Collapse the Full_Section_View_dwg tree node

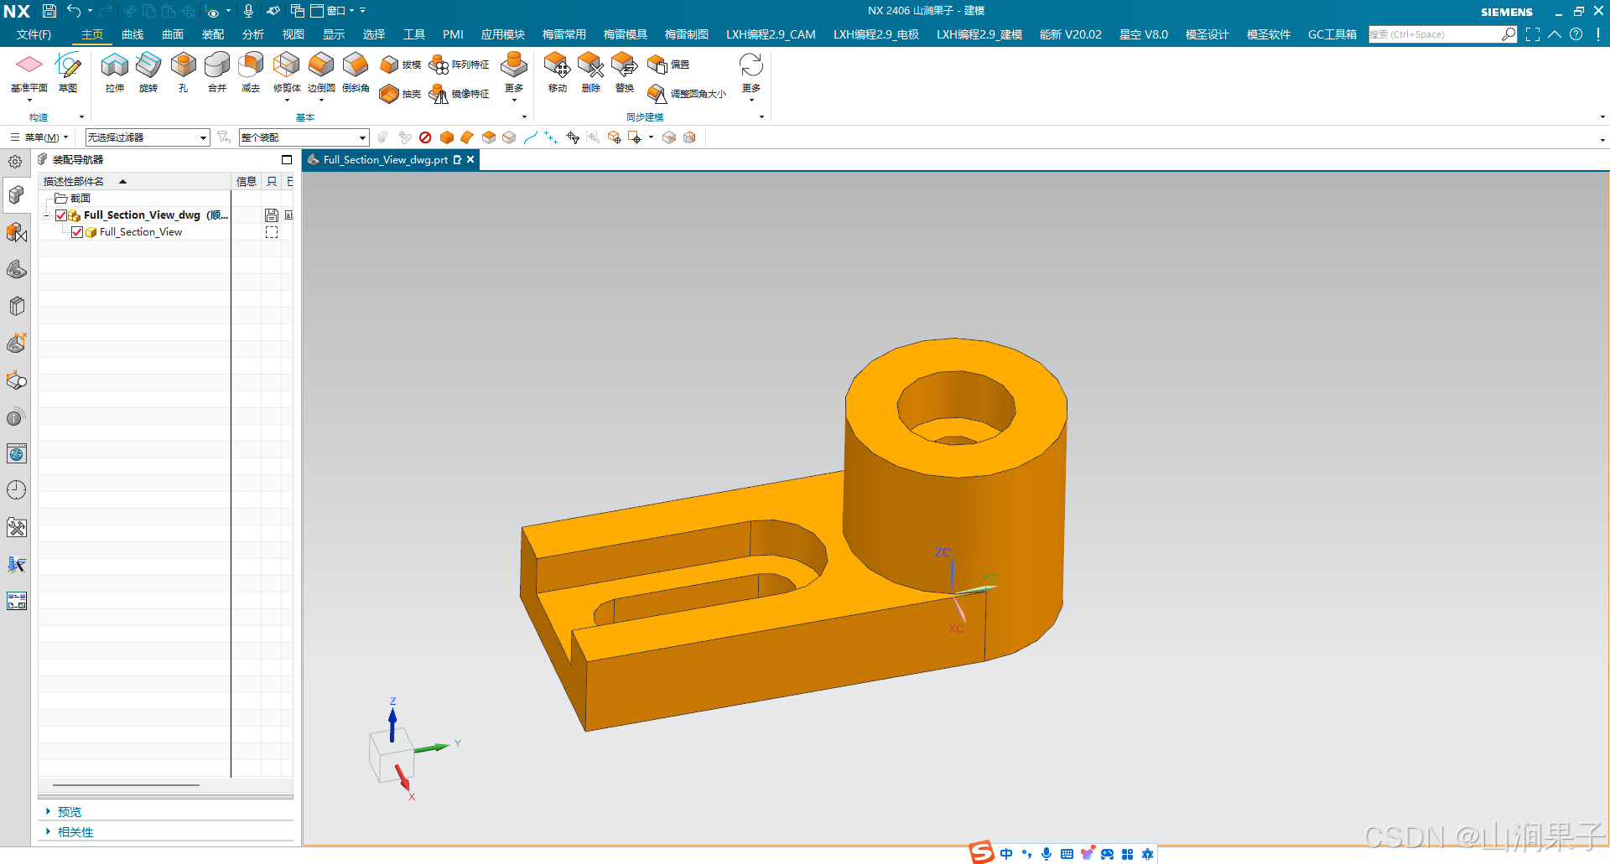coord(47,215)
